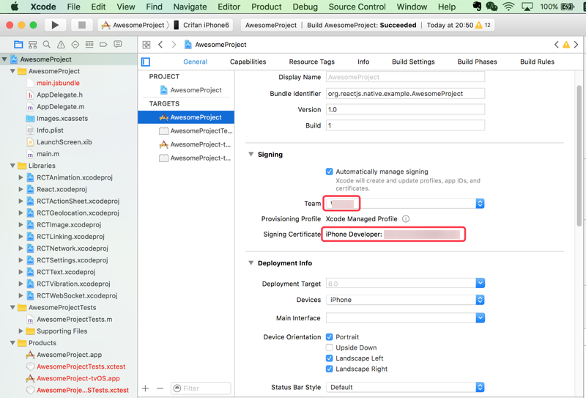Show related items grid icon
The height and width of the screenshot is (398, 586).
[x=146, y=45]
